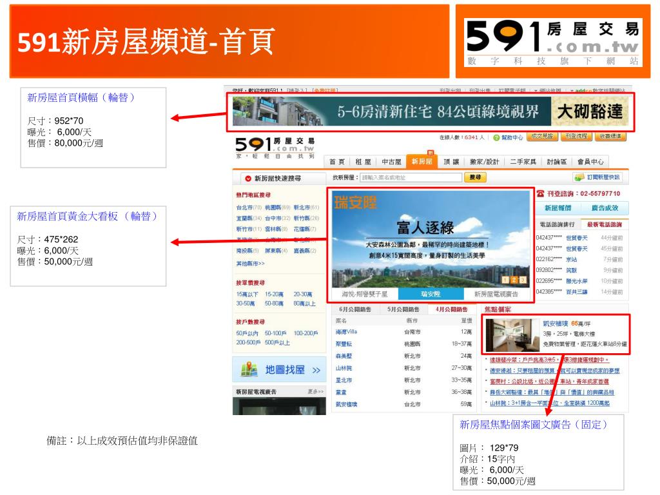Select carousel slide indicator 1

(505, 280)
